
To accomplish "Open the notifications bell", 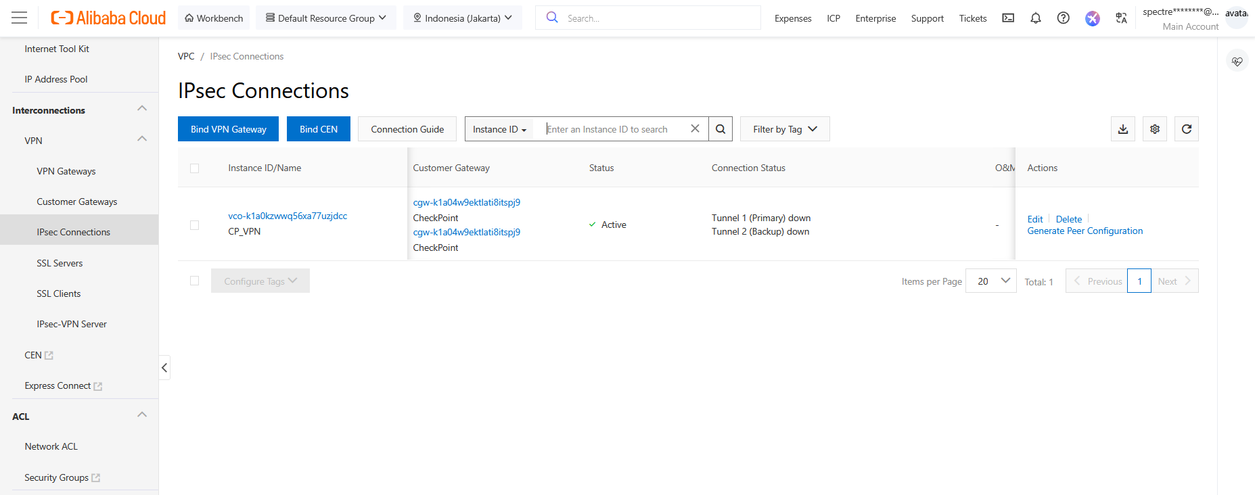I will tap(1035, 18).
